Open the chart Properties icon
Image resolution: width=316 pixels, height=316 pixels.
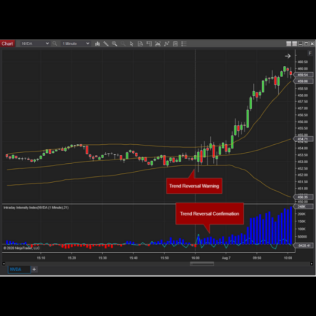point(174,44)
